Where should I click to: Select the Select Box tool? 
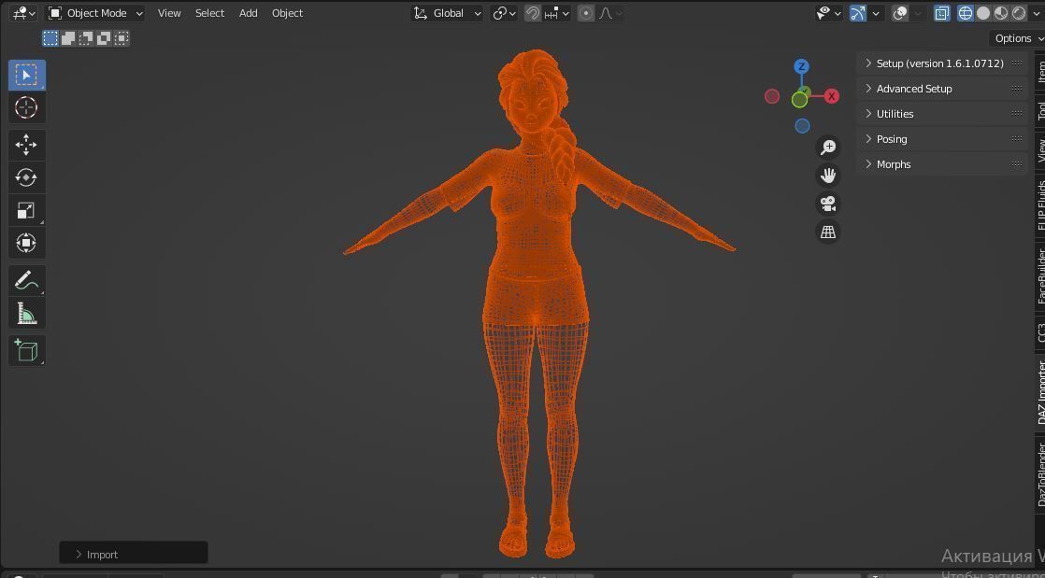27,75
